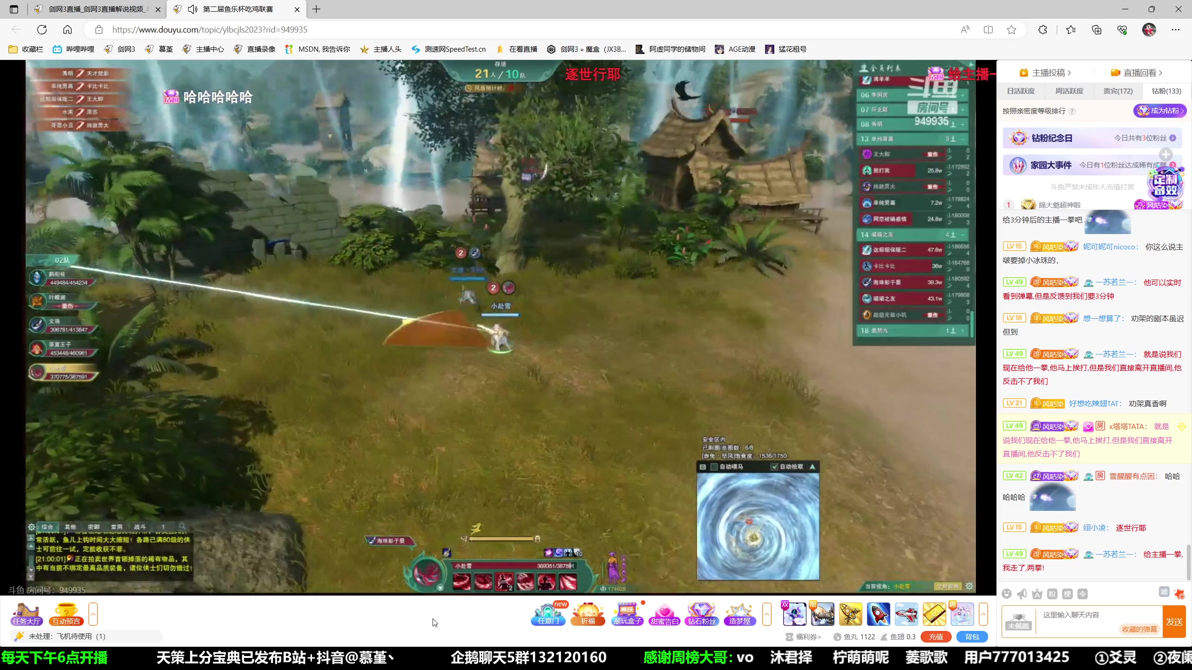The height and width of the screenshot is (670, 1192).
Task: Click the 充值 recharge button
Action: tap(935, 636)
